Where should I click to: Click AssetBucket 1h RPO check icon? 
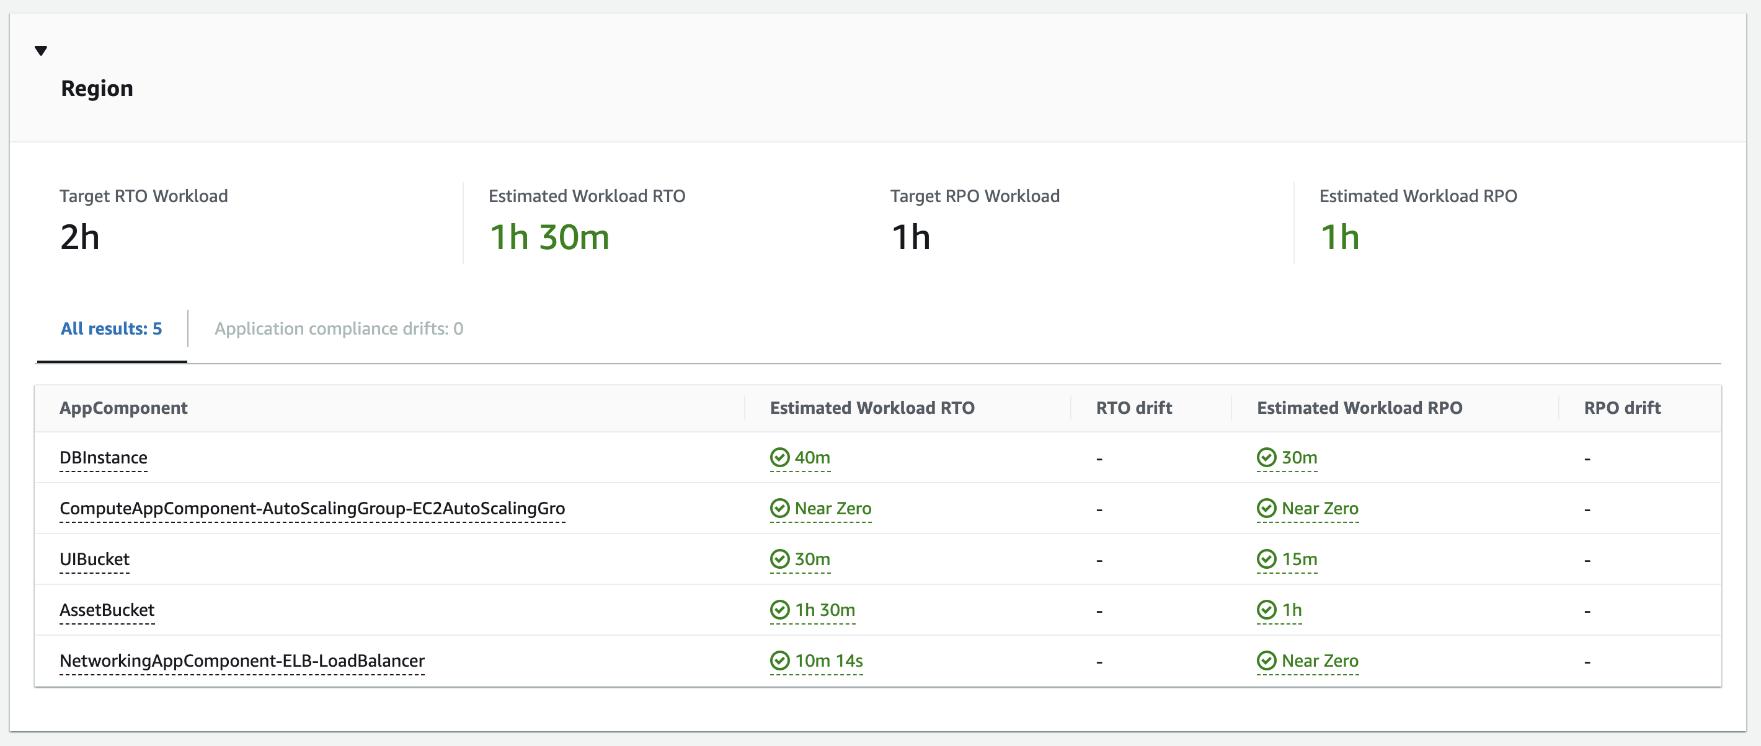(x=1266, y=609)
